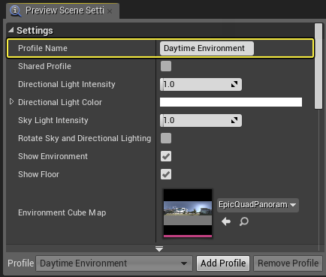The height and width of the screenshot is (277, 326).
Task: Use selected asset arrow for cube map
Action: tap(226, 221)
